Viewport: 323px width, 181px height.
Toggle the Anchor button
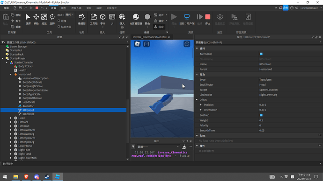click(x=159, y=27)
